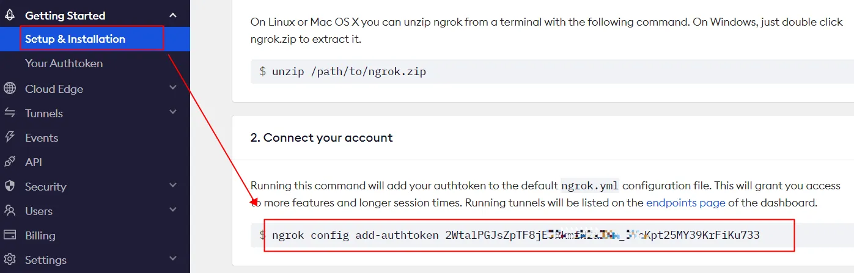Click the Tunnels arrows icon
Screen dimensions: 854x273
pyautogui.click(x=10, y=113)
